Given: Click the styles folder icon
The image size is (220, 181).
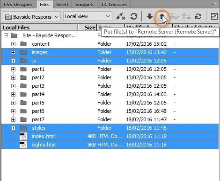Looking at the screenshot, I should [x=23, y=128].
